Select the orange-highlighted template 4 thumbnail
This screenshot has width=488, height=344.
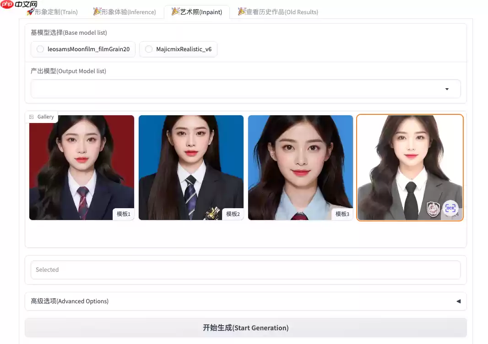pos(410,167)
